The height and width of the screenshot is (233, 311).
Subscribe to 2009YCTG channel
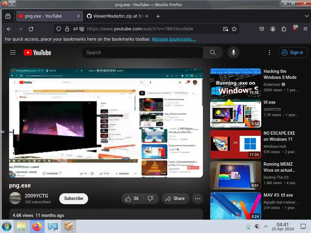(73, 198)
